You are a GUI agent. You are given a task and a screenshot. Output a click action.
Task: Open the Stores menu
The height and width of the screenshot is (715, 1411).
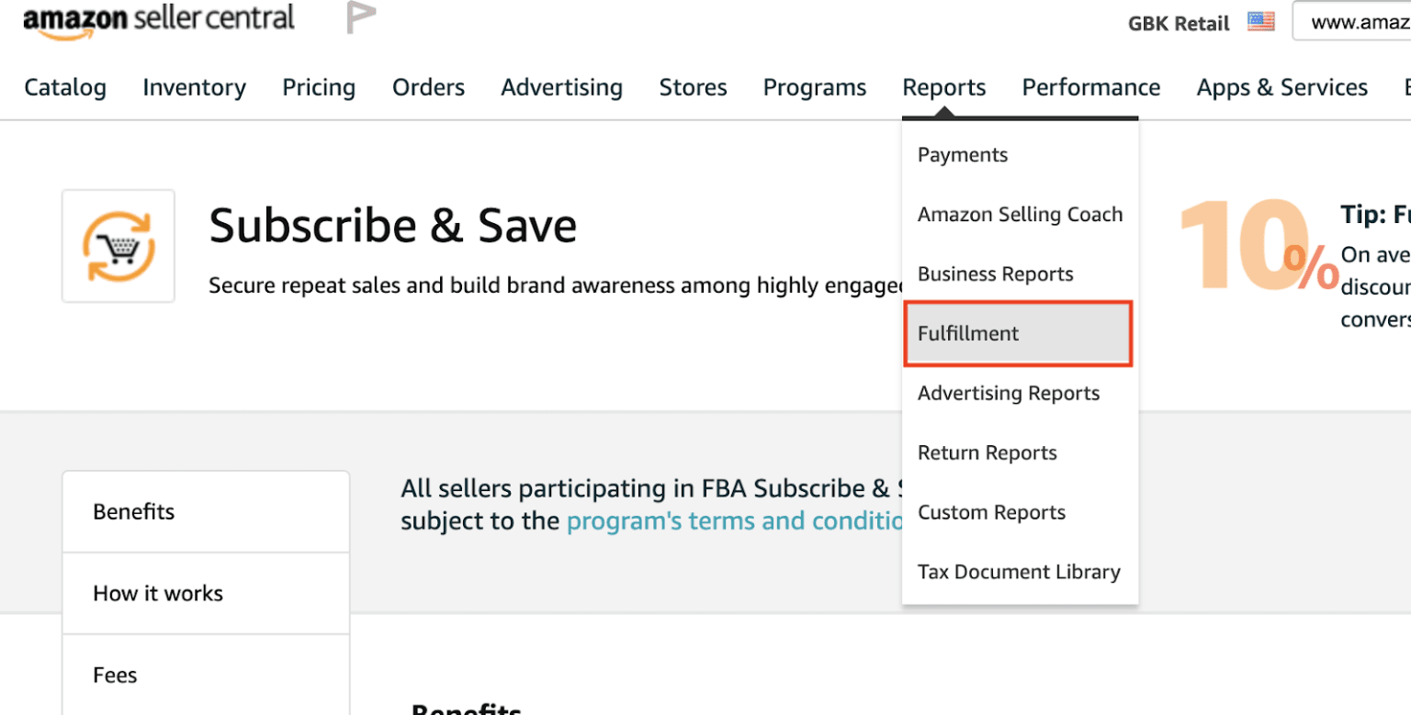693,87
